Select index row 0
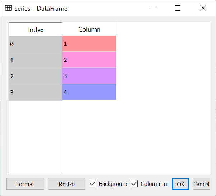The width and height of the screenshot is (216, 196). pos(36,44)
